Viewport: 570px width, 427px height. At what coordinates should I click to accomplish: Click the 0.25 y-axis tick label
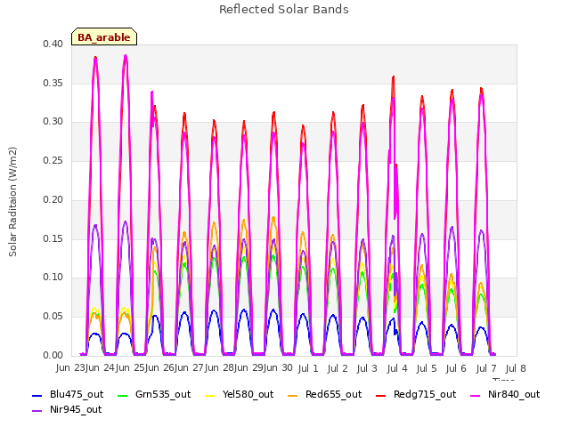(x=53, y=160)
